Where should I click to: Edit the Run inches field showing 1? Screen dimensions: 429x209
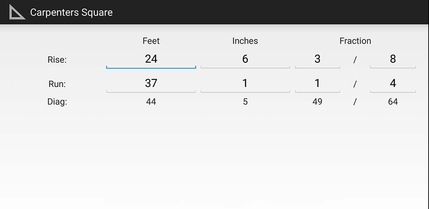point(245,84)
